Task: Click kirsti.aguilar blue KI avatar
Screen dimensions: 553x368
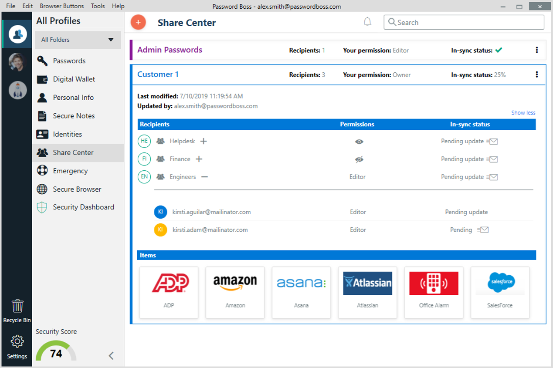Action: pos(160,212)
